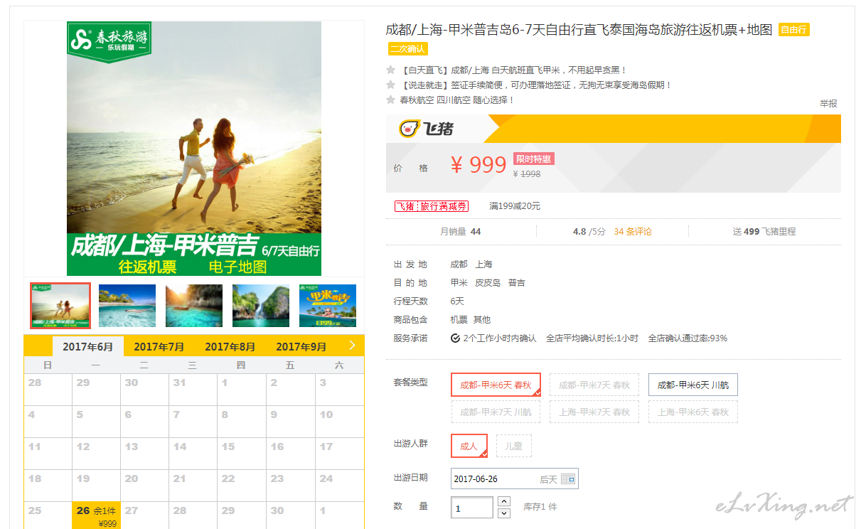Increase the quantity with the up arrow

(x=504, y=501)
